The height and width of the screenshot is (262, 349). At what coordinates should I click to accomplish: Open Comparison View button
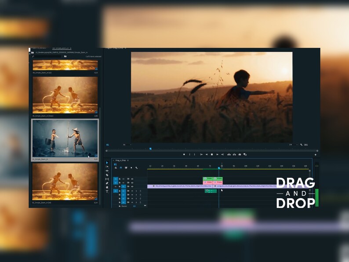(245, 154)
